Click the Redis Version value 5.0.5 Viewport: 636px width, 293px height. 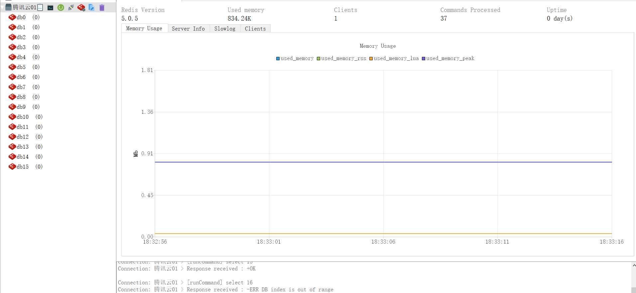(130, 19)
